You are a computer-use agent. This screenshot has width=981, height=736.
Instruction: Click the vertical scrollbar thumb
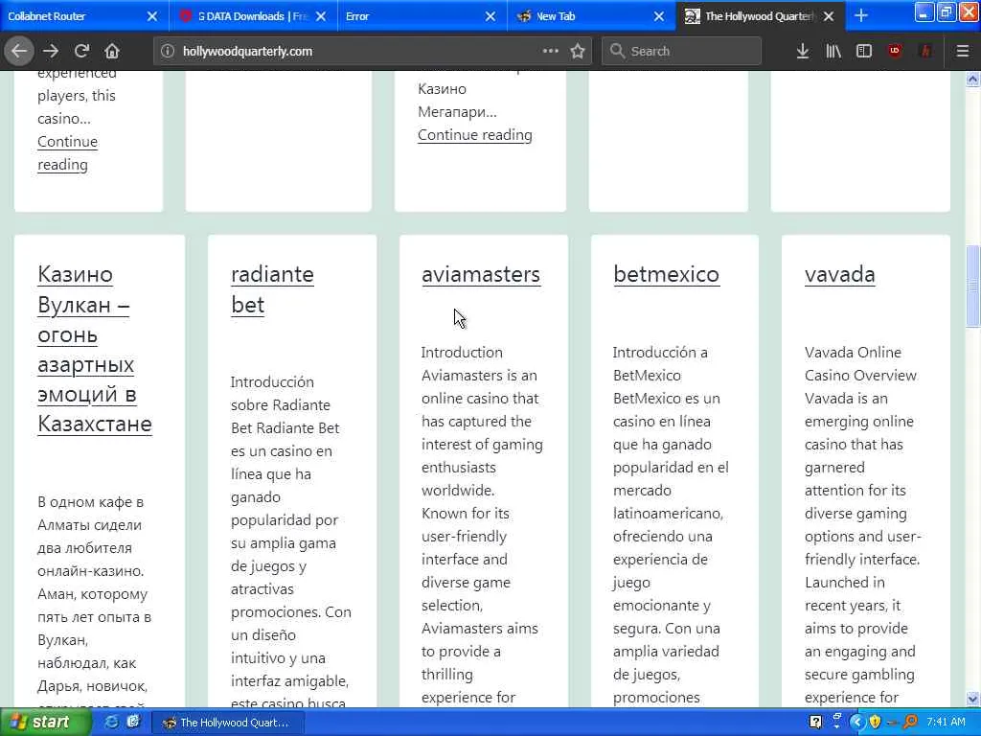pyautogui.click(x=972, y=286)
